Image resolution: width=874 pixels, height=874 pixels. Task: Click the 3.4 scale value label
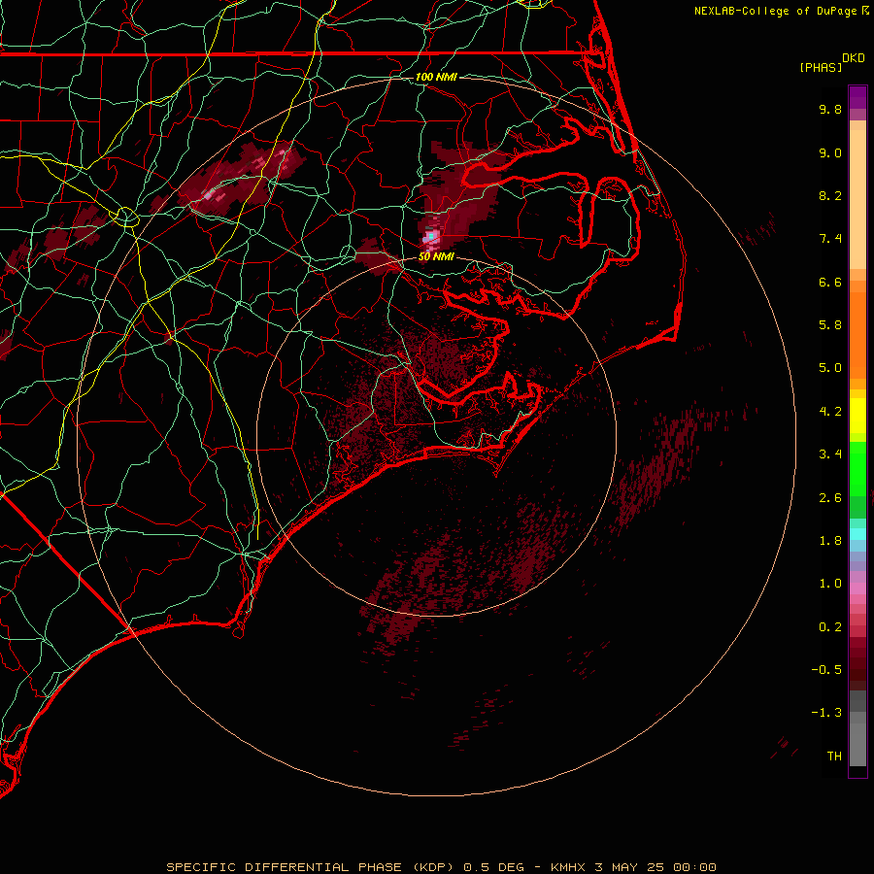pos(830,454)
